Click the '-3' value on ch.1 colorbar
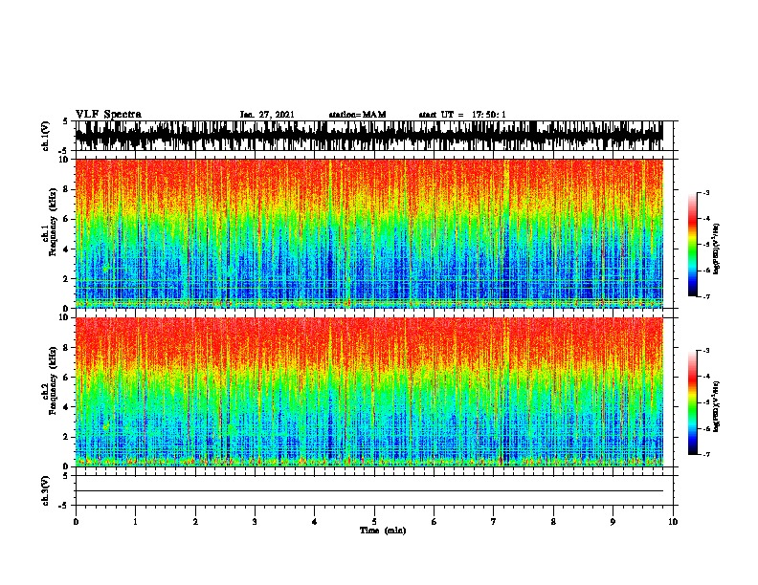Viewport: 758px width, 585px height. [x=706, y=192]
